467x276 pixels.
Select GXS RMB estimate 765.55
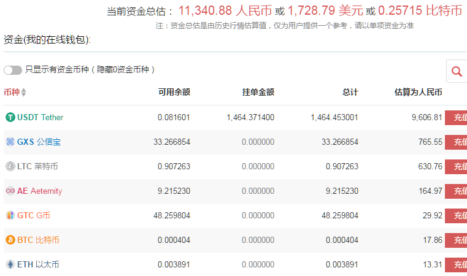pyautogui.click(x=430, y=142)
